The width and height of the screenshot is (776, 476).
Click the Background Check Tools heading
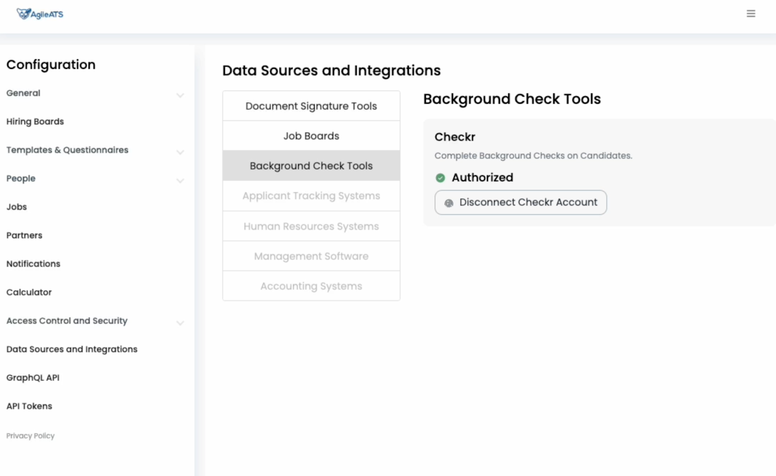pyautogui.click(x=512, y=99)
